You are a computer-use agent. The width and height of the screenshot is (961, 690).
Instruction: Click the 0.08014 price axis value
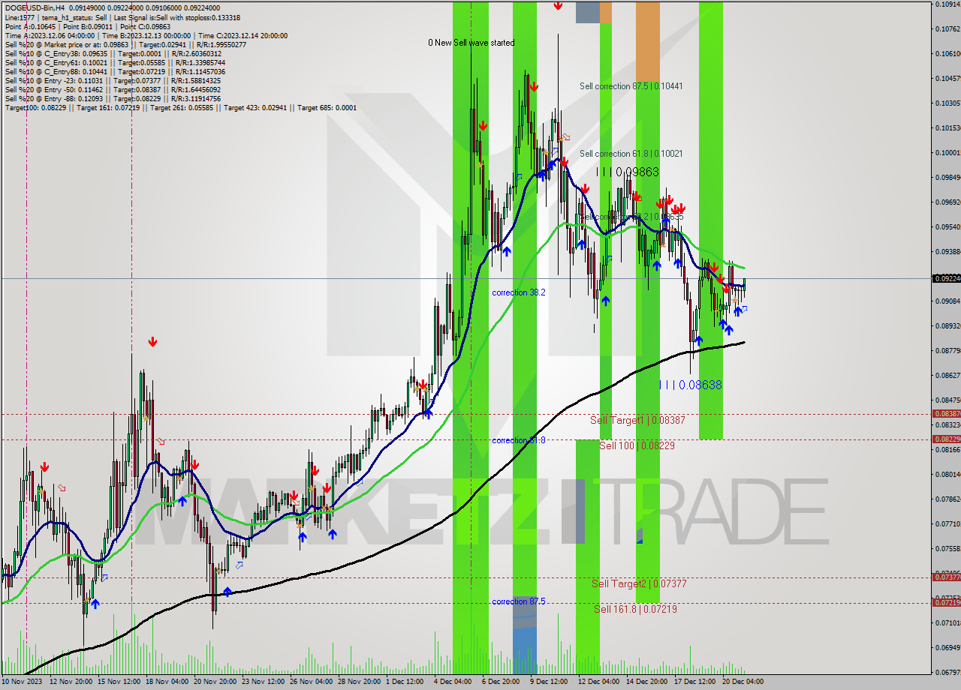coord(947,474)
